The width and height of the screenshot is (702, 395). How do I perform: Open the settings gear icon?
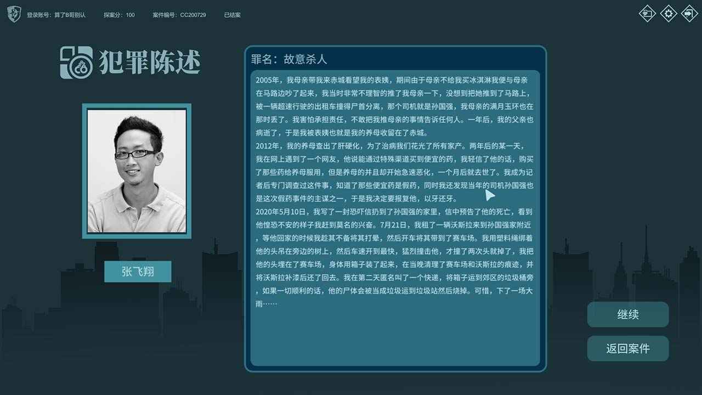pos(669,14)
